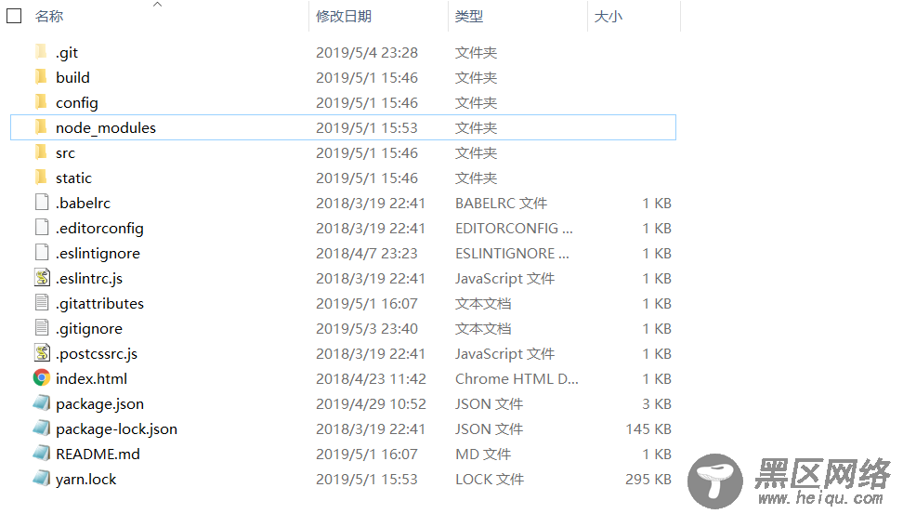903x514 pixels.
Task: Select the .eslintrc.js file name
Action: tap(89, 278)
